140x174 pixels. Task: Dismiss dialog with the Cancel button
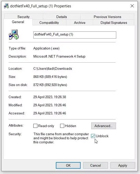[x=96, y=165]
